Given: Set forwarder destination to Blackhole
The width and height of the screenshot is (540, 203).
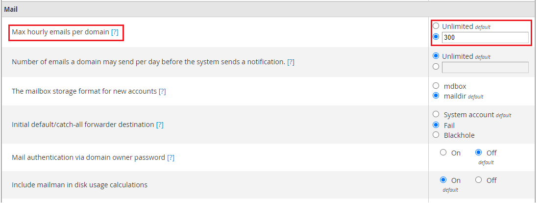Looking at the screenshot, I should (x=436, y=135).
